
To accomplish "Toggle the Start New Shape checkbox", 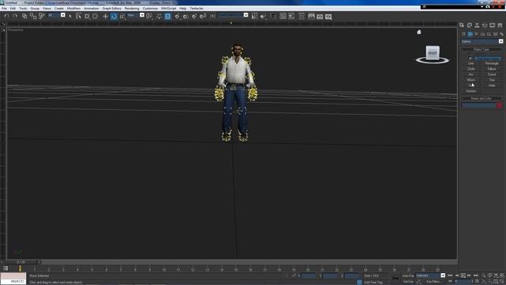I will (470, 58).
